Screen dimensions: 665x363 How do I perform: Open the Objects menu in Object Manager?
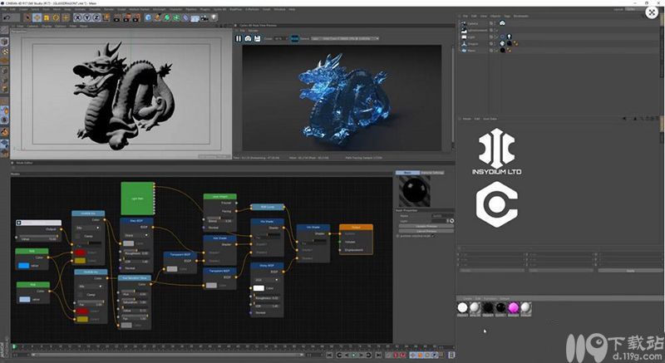(495, 16)
